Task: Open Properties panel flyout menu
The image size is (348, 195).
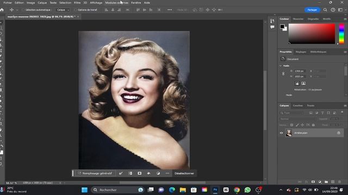Action: pyautogui.click(x=345, y=52)
